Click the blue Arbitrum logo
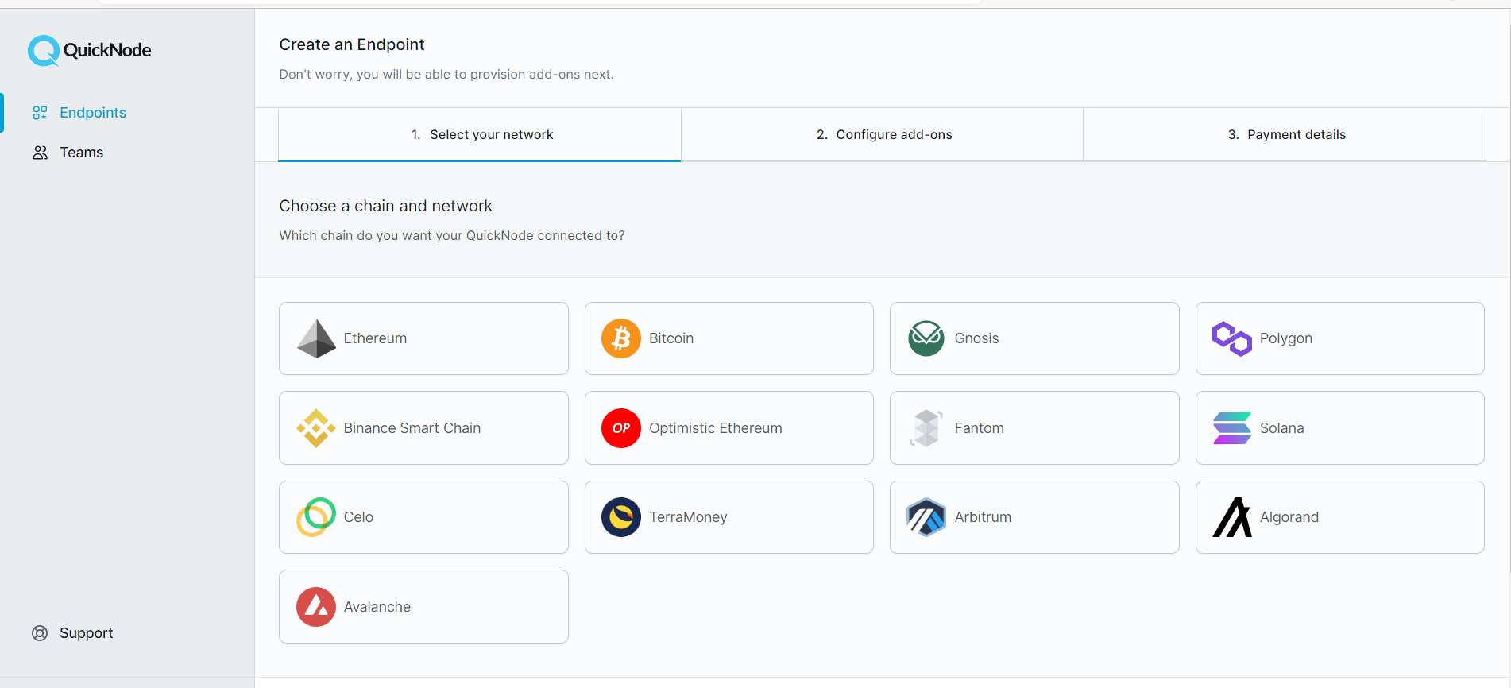Screen dimensions: 1511x688 (926, 517)
